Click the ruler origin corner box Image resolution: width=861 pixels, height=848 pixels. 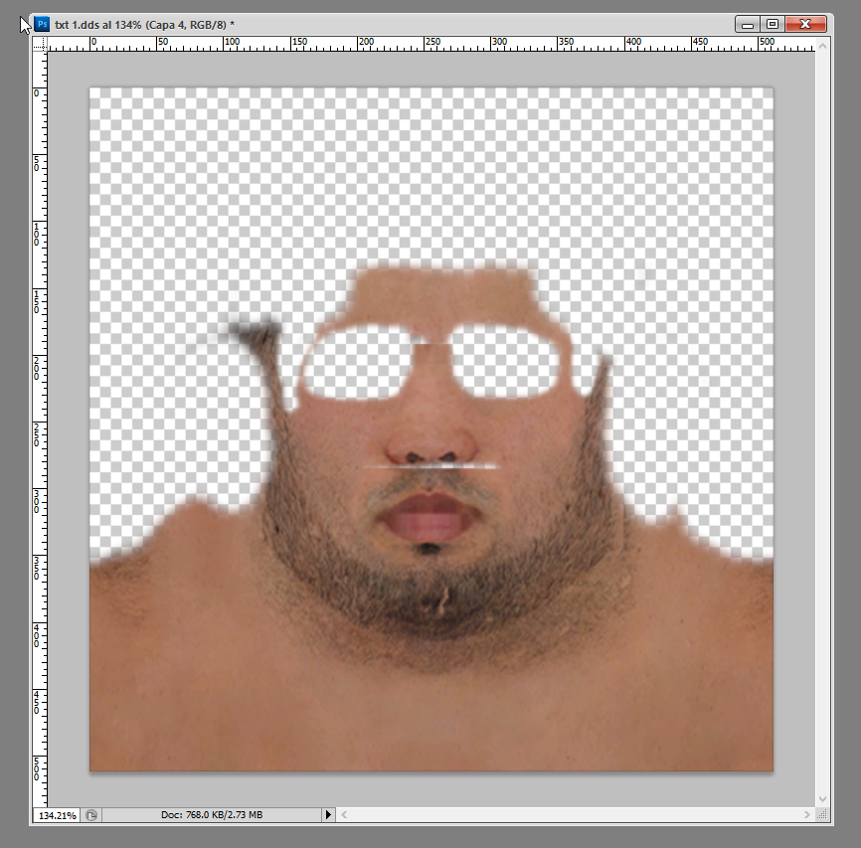(40, 45)
